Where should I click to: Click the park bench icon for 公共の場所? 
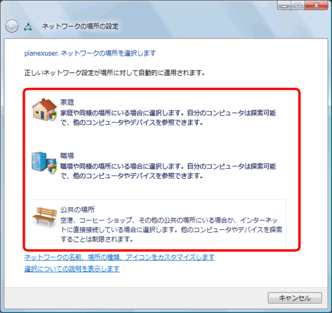pyautogui.click(x=44, y=217)
